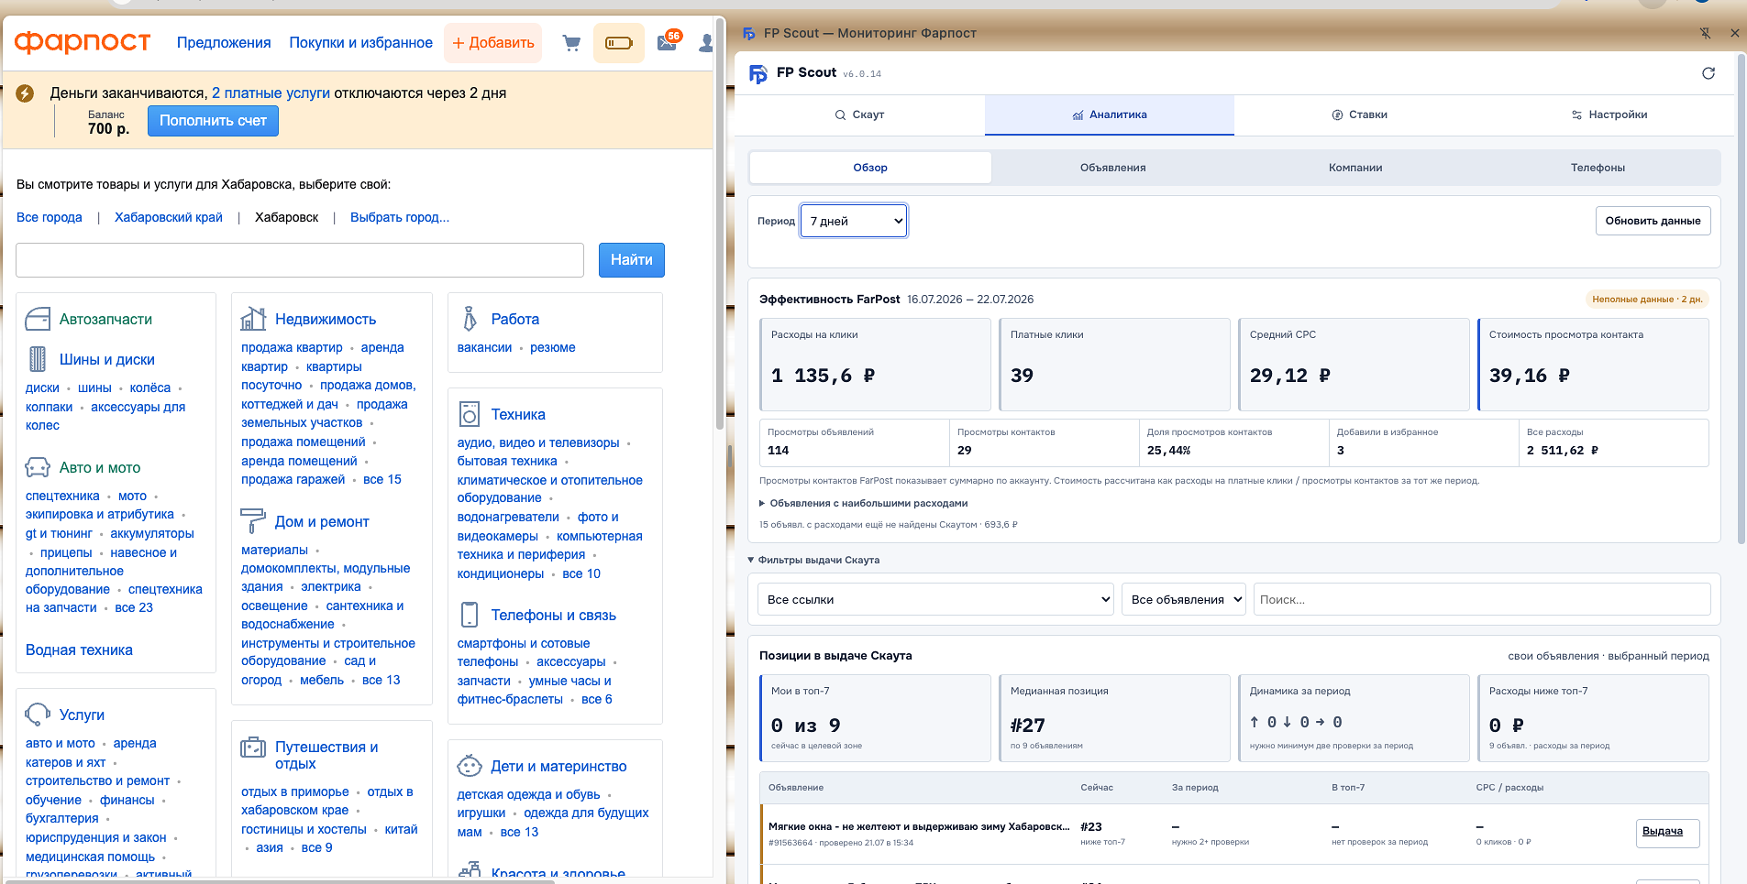Open the user profile icon
This screenshot has height=884, width=1747.
tap(705, 43)
